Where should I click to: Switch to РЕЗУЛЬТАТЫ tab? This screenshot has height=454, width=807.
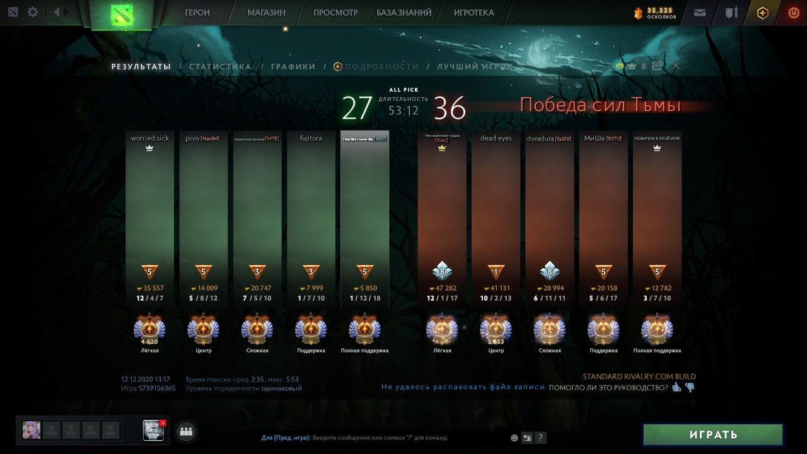click(141, 66)
